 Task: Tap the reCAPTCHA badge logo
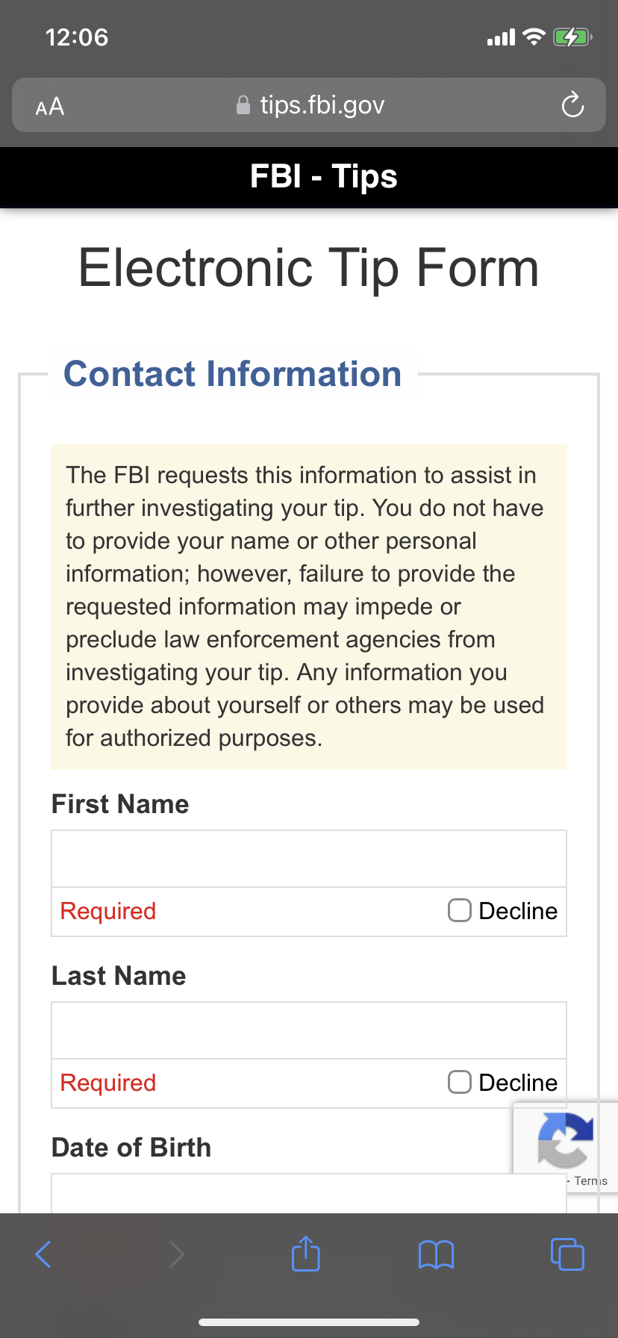click(x=565, y=1139)
